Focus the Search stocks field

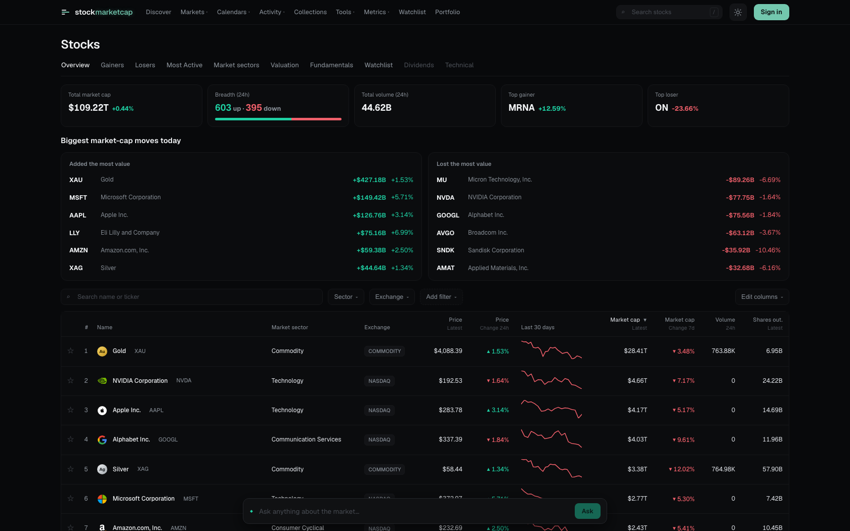(x=669, y=12)
